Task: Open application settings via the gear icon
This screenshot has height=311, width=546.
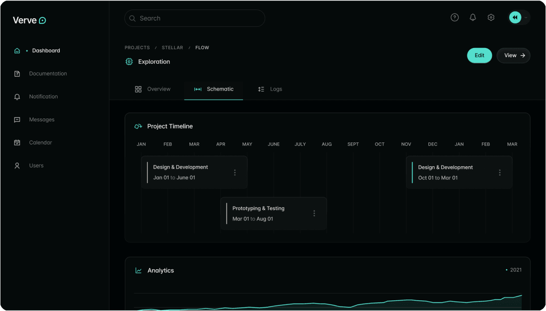Action: (491, 17)
